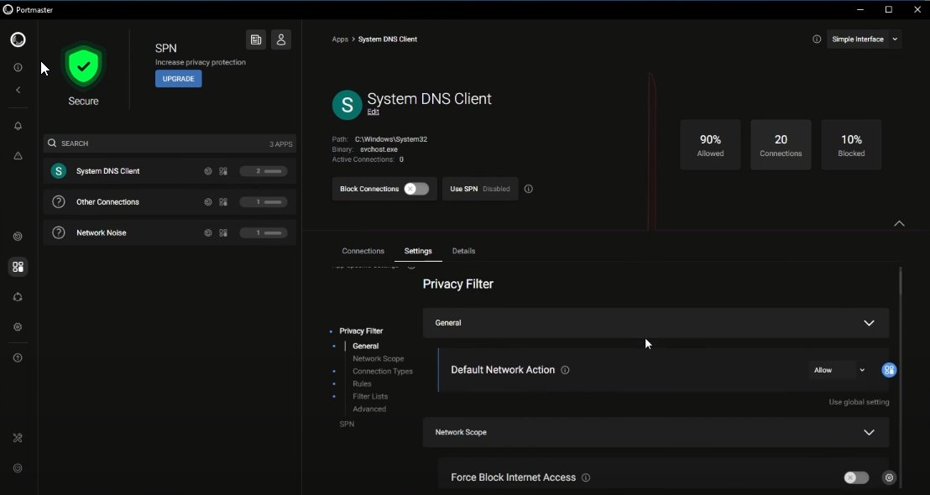This screenshot has height=495, width=930.
Task: Select Network Noise in app list
Action: point(170,233)
